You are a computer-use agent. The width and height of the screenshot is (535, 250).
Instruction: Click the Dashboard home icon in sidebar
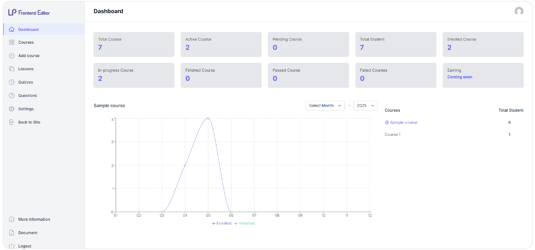pyautogui.click(x=11, y=30)
